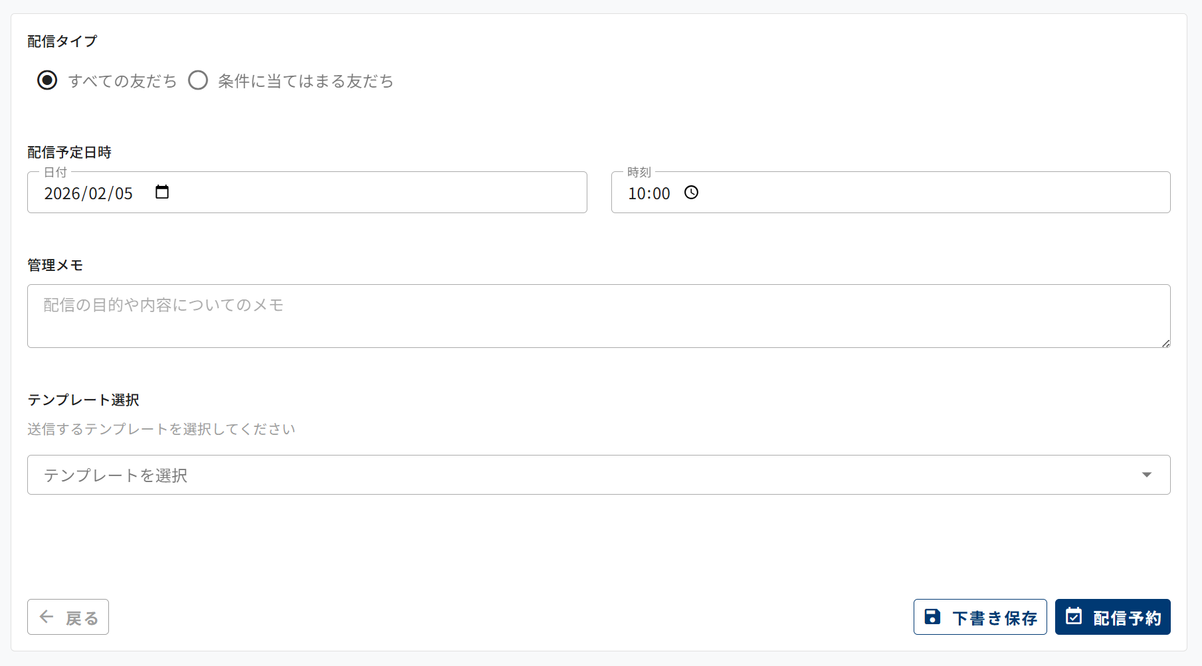Select the hour 10 in 時刻 field
This screenshot has height=666, width=1202.
637,193
